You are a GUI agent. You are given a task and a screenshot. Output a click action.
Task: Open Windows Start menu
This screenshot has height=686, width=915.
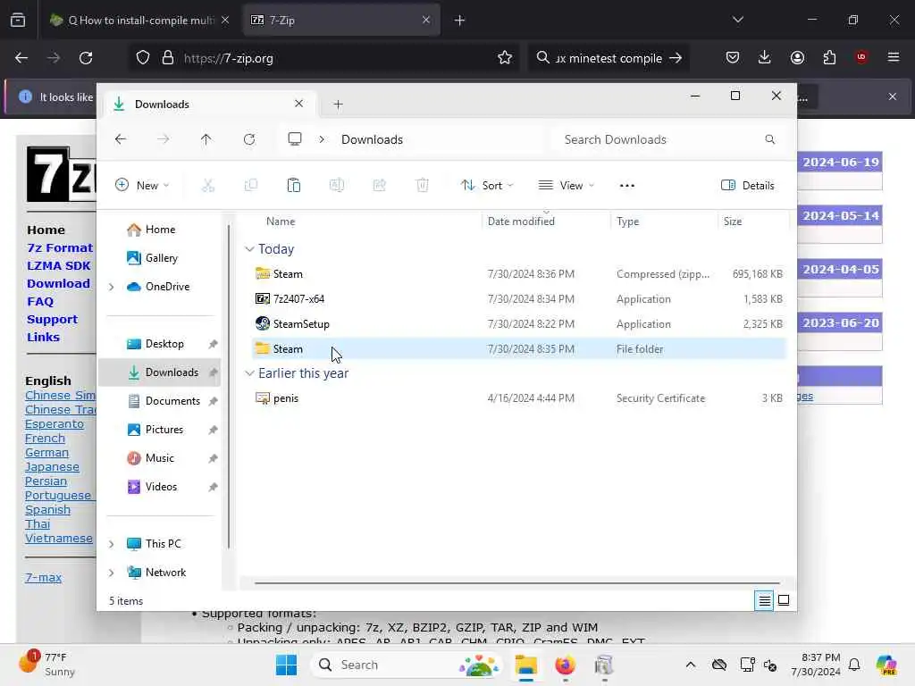(x=286, y=665)
